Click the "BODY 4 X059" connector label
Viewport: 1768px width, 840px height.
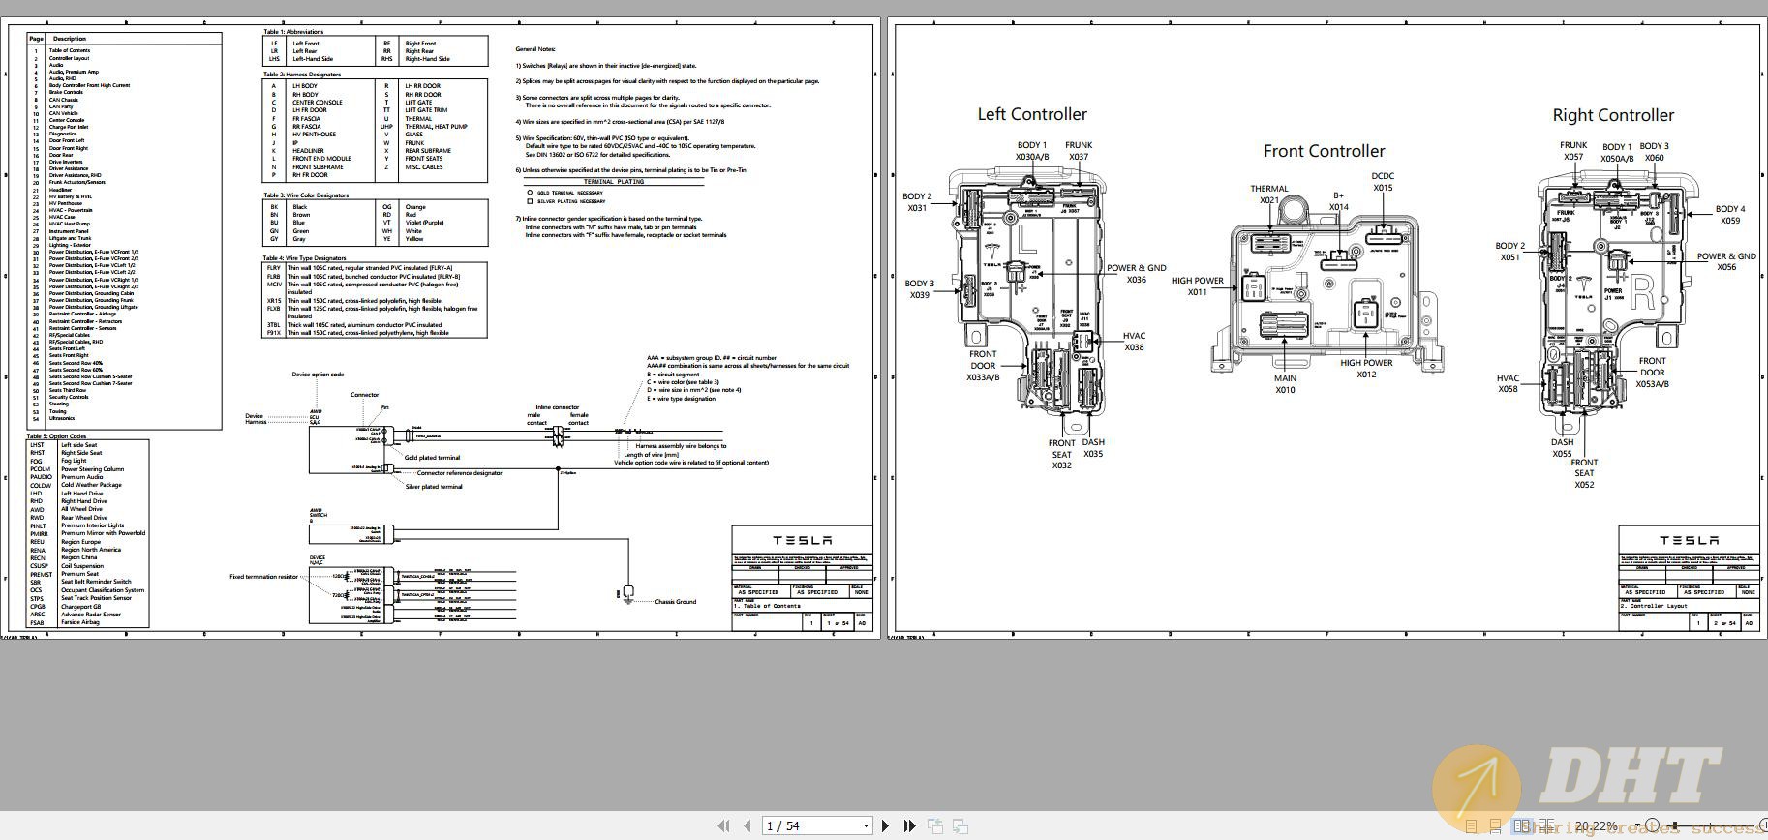(x=1730, y=215)
